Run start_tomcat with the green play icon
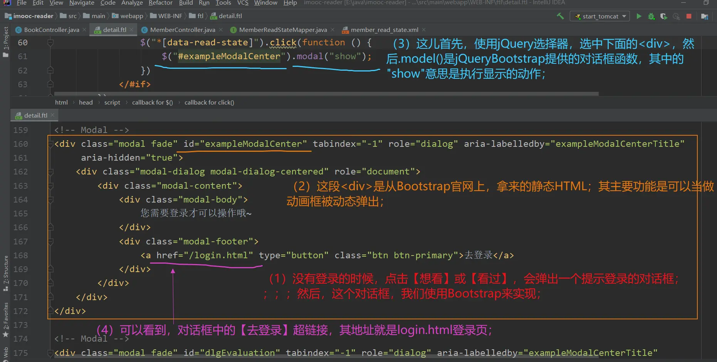717x362 pixels. (x=639, y=16)
